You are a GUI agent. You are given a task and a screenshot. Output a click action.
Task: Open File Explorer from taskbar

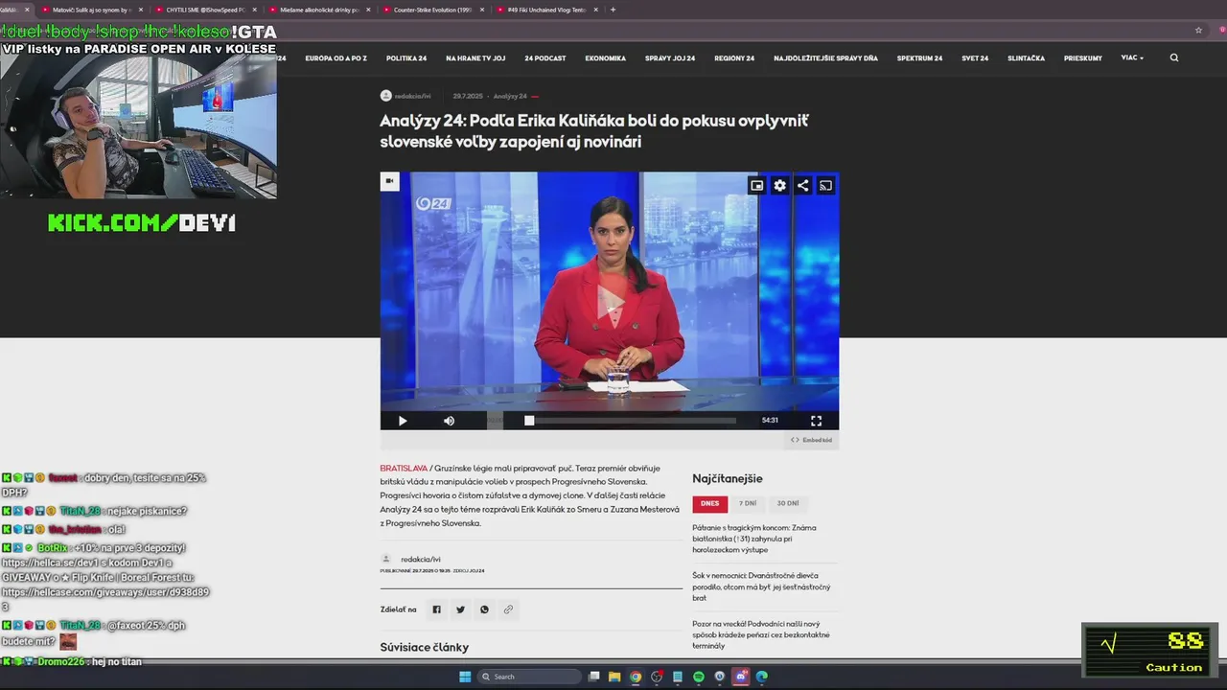point(614,677)
